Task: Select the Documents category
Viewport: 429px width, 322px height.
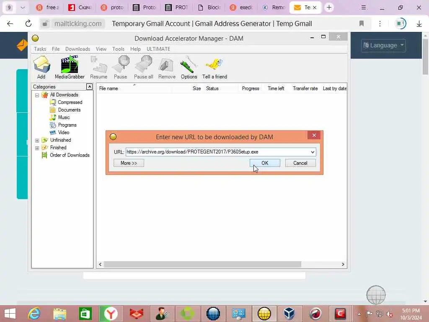Action: pos(69,110)
